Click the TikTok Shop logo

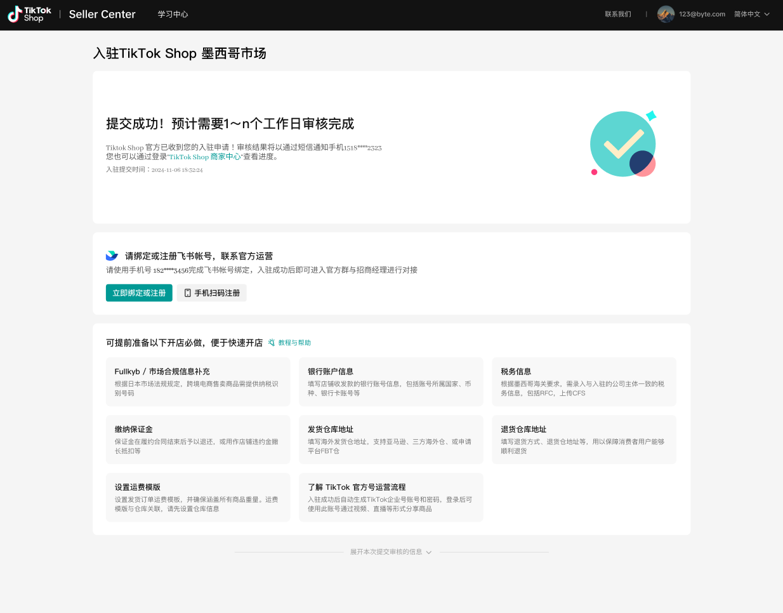(29, 14)
